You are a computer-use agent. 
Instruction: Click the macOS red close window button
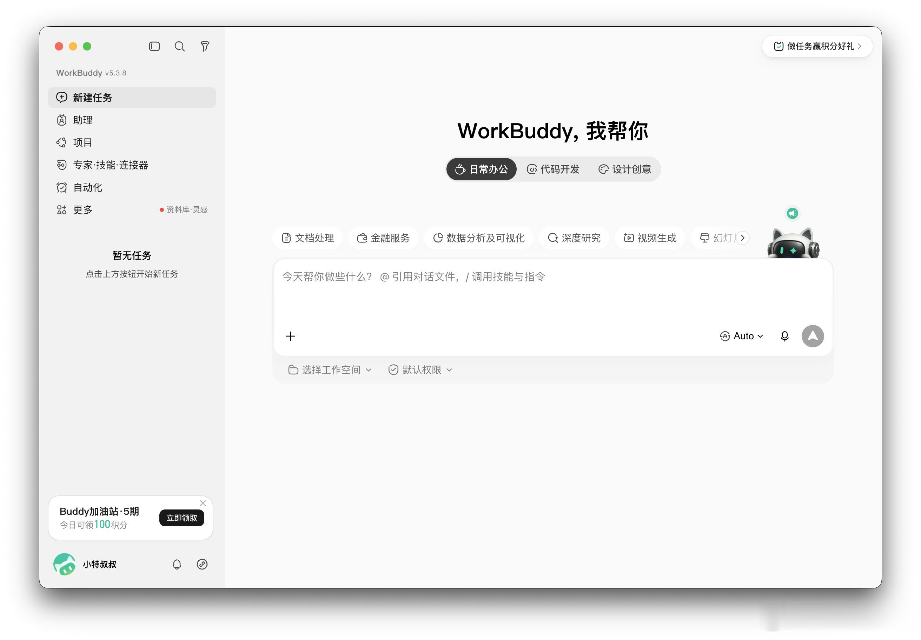(x=59, y=47)
